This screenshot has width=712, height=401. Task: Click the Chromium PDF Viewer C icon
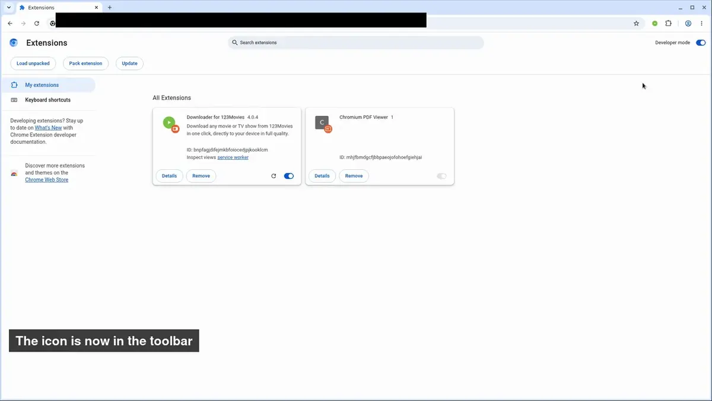322,123
